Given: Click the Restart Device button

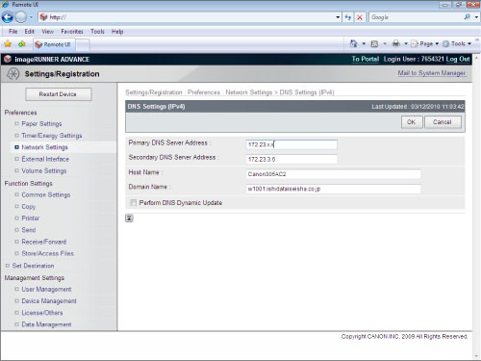Looking at the screenshot, I should pos(59,94).
